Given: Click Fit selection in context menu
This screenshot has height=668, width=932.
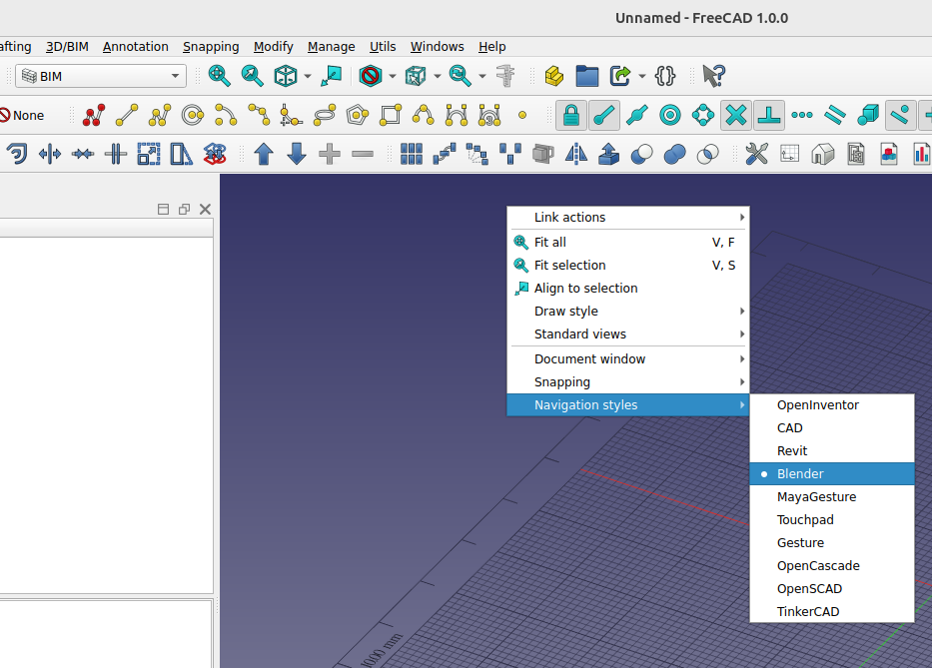Looking at the screenshot, I should click(x=569, y=266).
